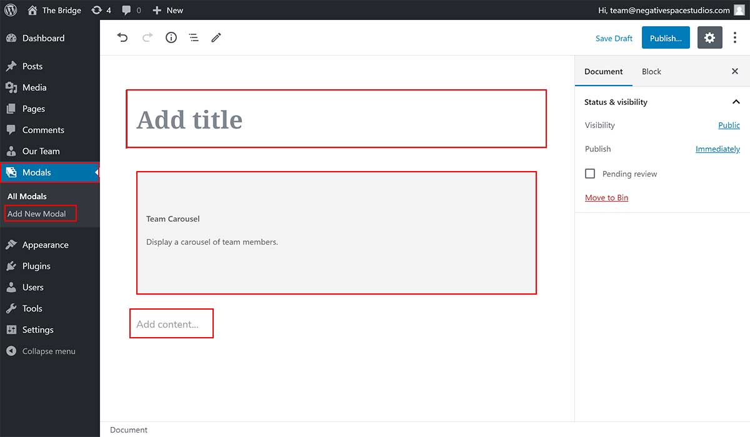Enable the Pending review checkbox
Image resolution: width=750 pixels, height=437 pixels.
point(590,174)
